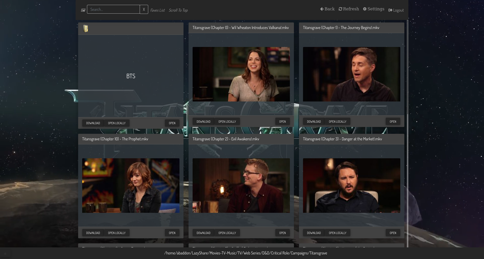Open the BTS folder card
Image resolution: width=484 pixels, height=259 pixels.
(x=172, y=123)
